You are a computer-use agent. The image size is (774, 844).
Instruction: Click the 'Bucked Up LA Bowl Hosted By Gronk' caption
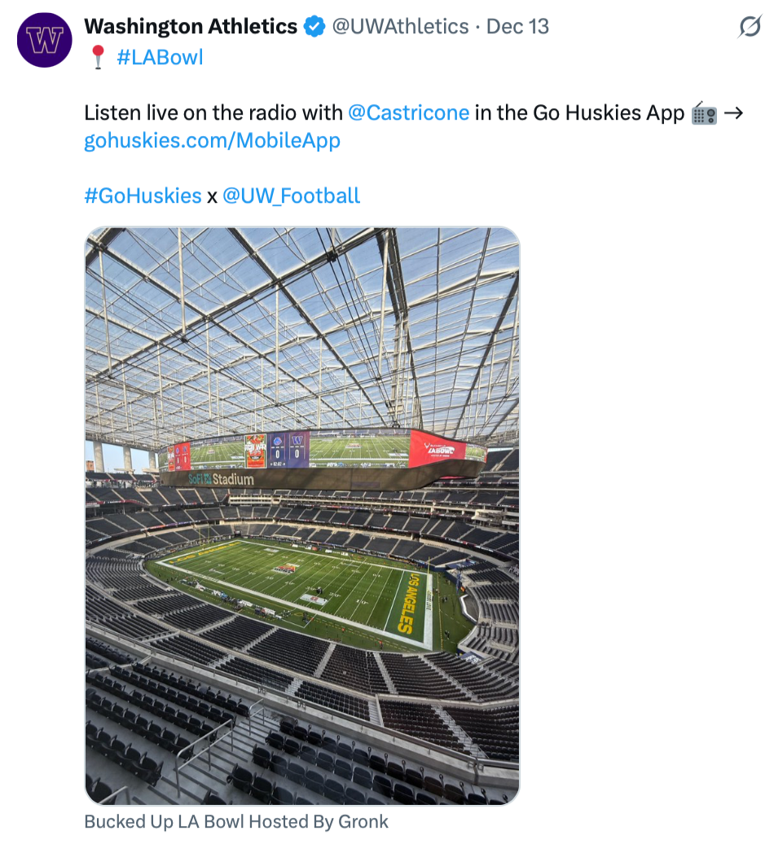coord(236,821)
